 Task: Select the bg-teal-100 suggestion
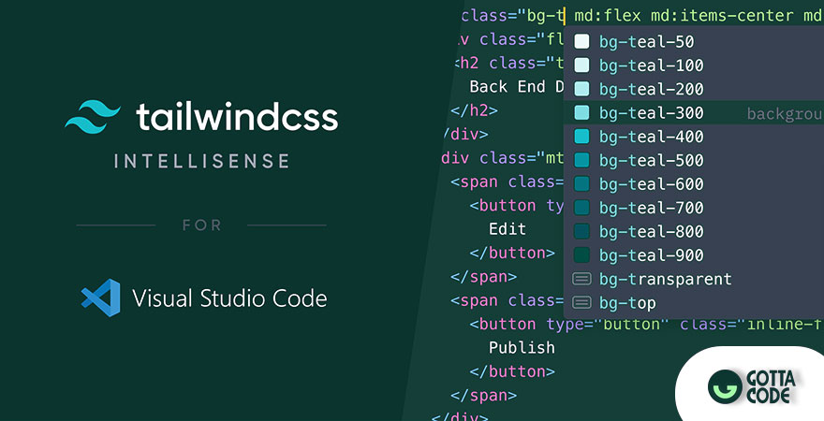[694, 65]
